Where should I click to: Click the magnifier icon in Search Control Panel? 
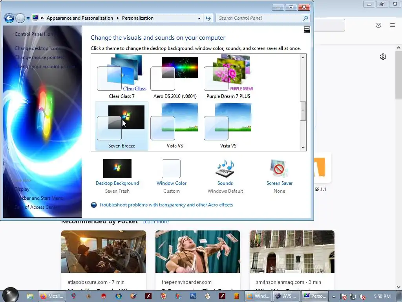[x=305, y=18]
